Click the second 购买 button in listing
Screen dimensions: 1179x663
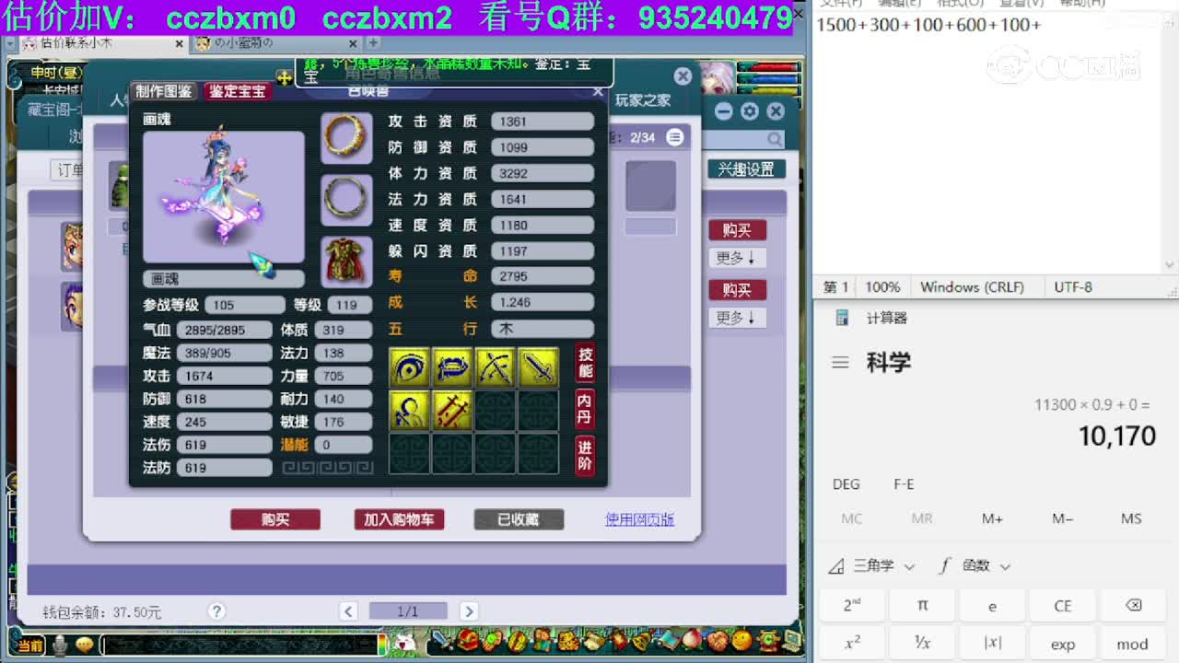(x=737, y=290)
